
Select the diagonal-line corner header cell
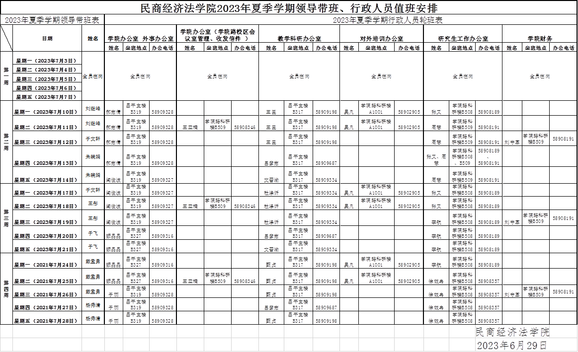click(x=6, y=38)
